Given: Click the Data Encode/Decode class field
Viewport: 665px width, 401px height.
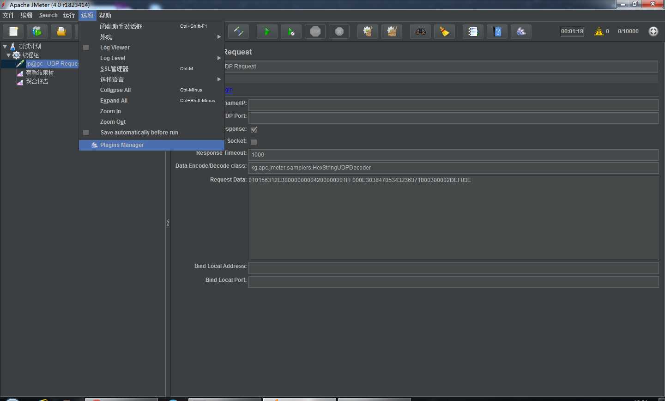Looking at the screenshot, I should click(x=453, y=168).
